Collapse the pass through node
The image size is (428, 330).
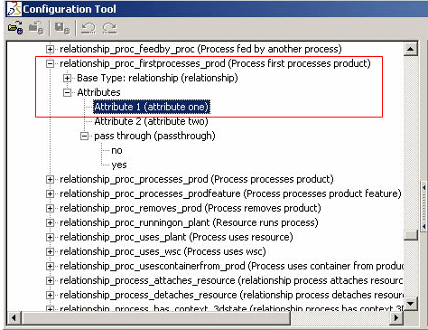84,137
